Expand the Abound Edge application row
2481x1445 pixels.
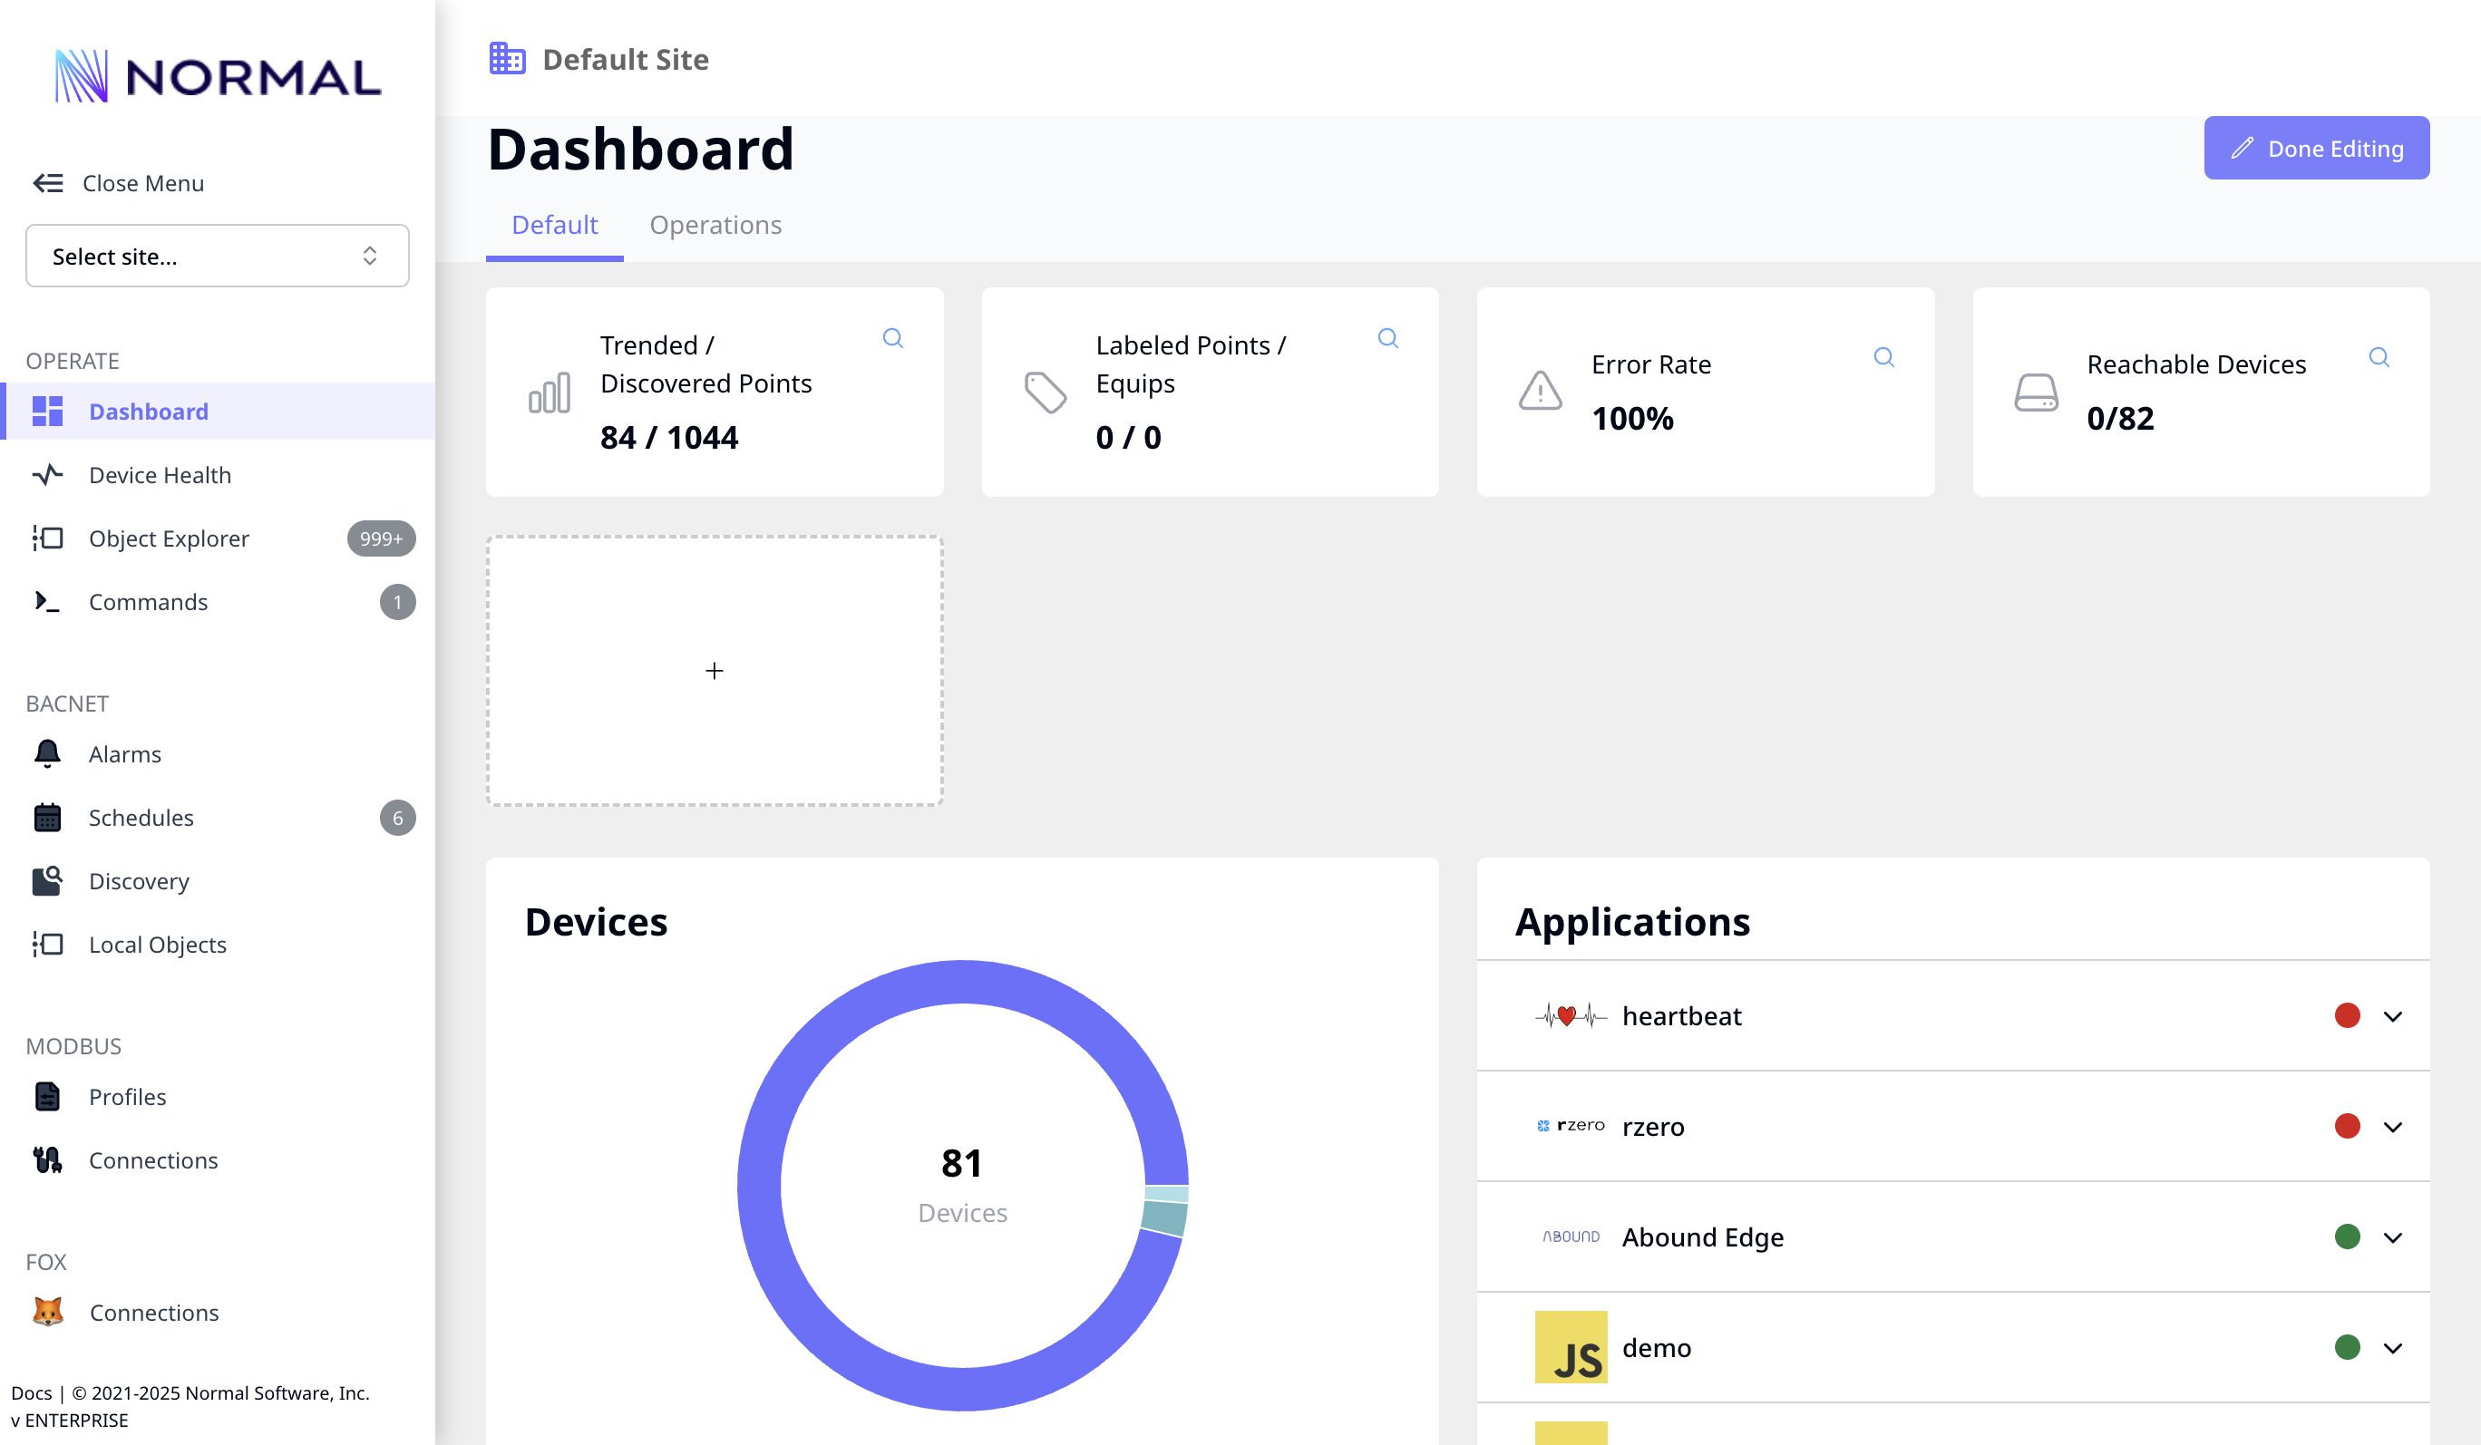click(x=2392, y=1237)
